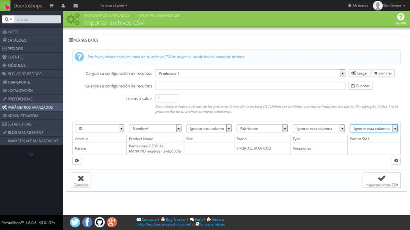The width and height of the screenshot is (410, 230).
Task: Click the previous columns arrow button
Action: [x=77, y=160]
